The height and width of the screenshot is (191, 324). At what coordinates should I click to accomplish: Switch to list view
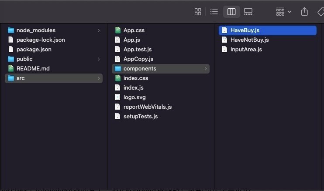[214, 11]
